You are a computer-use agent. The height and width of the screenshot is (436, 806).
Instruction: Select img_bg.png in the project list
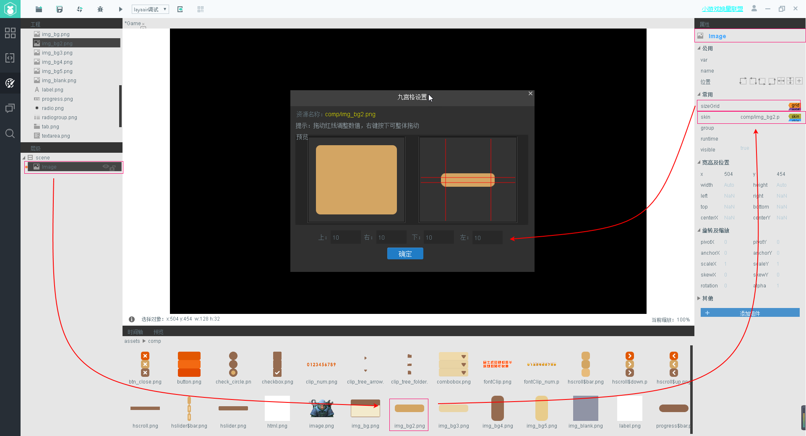pyautogui.click(x=55, y=34)
